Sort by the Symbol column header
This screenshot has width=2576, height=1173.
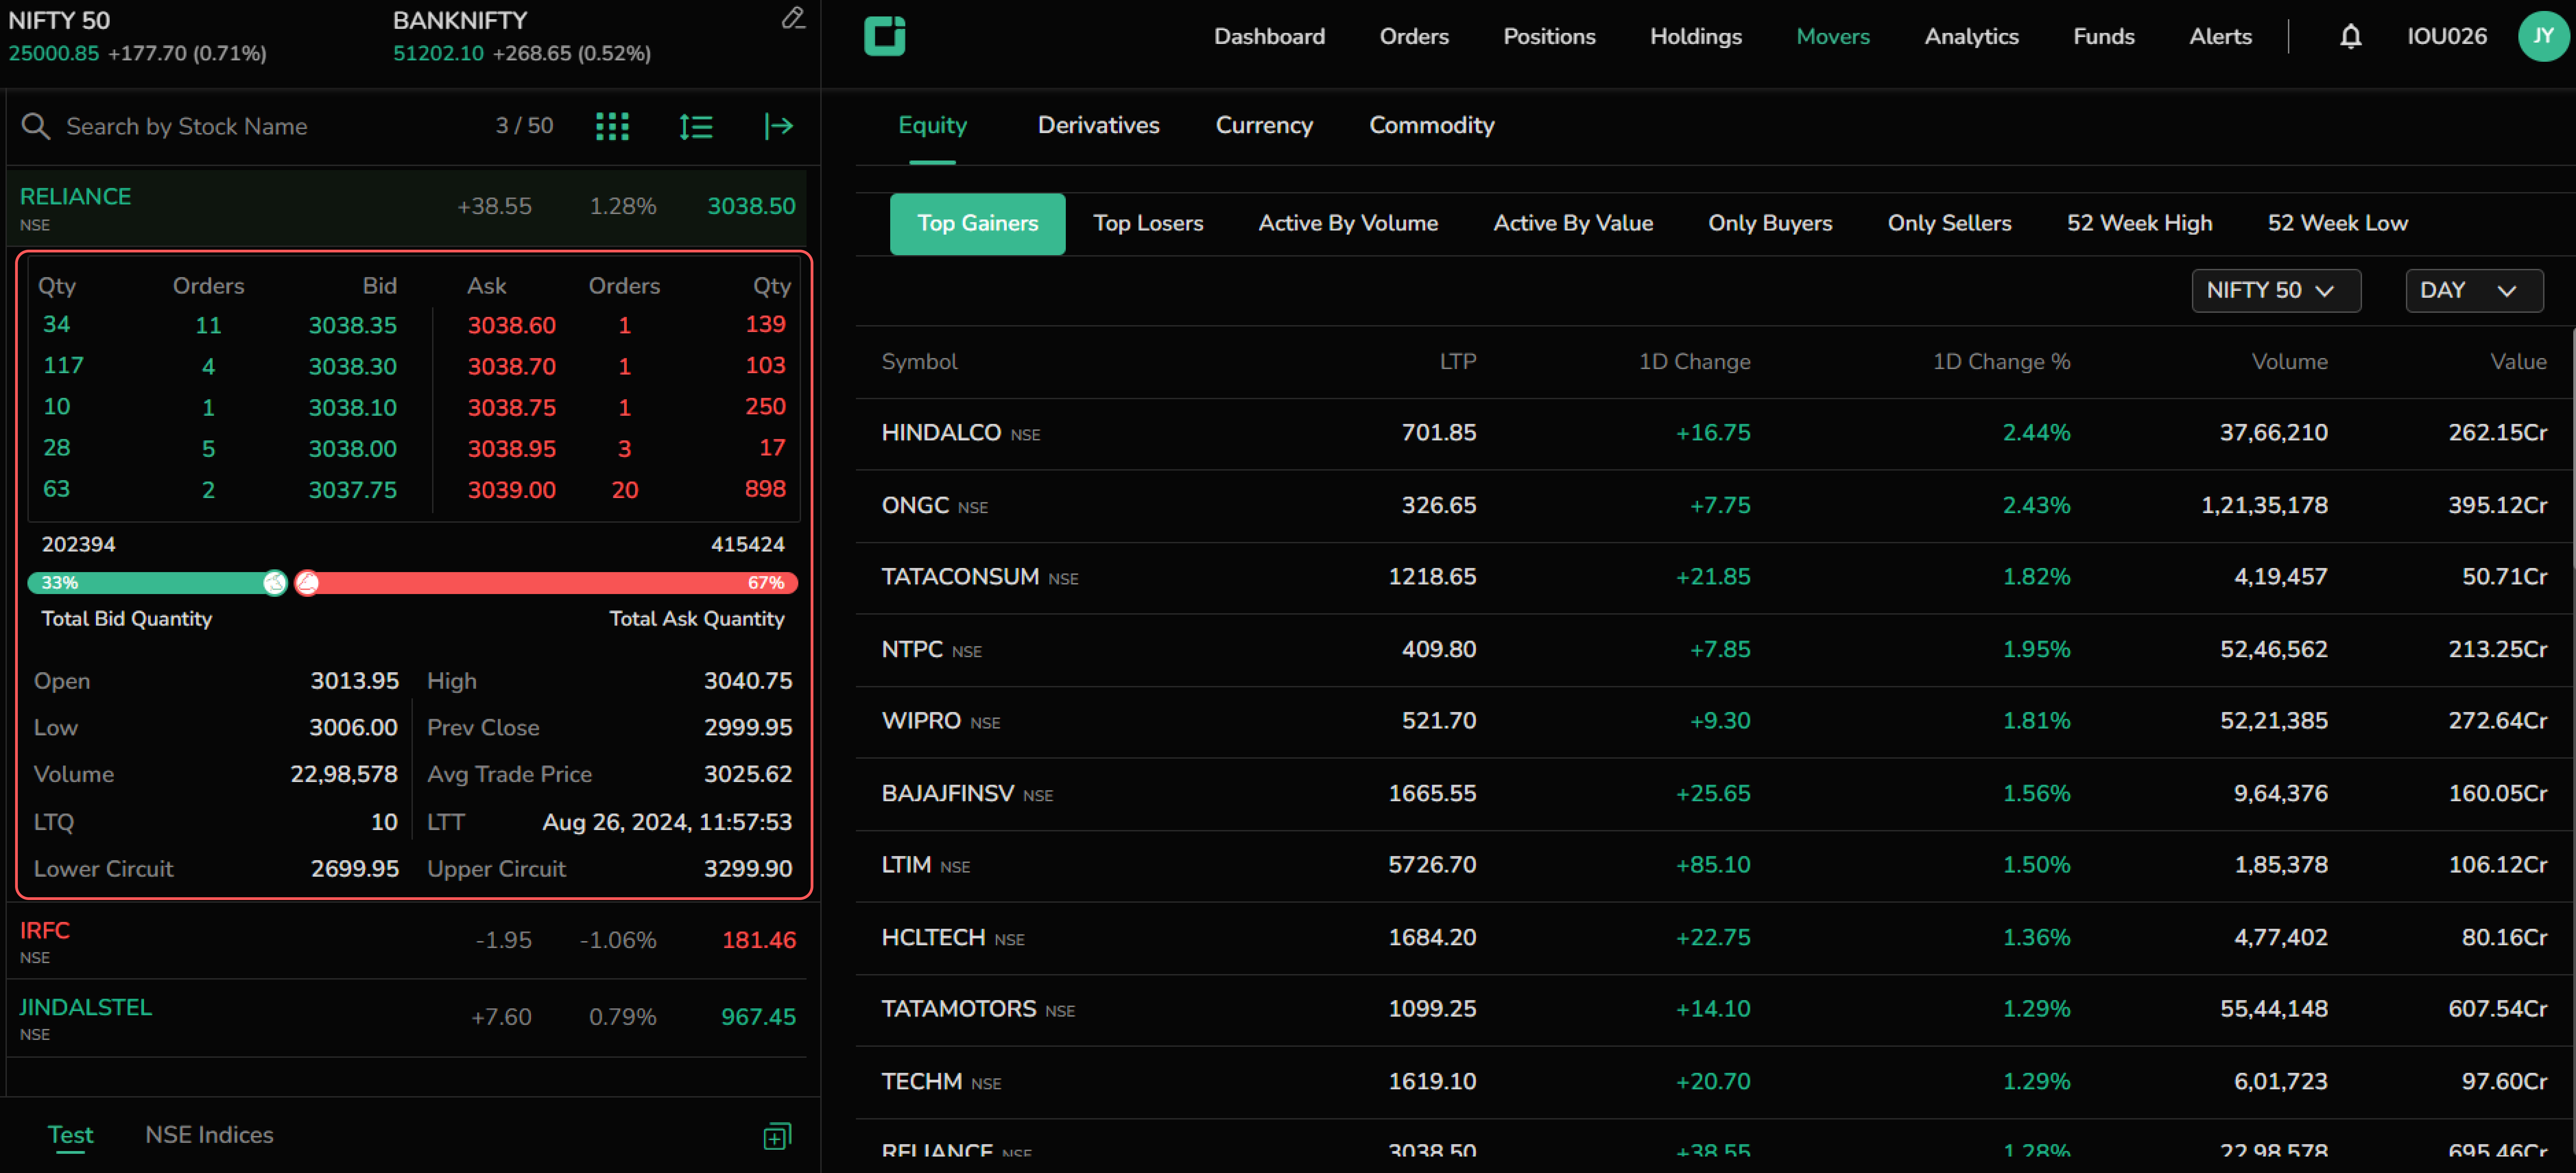[919, 362]
